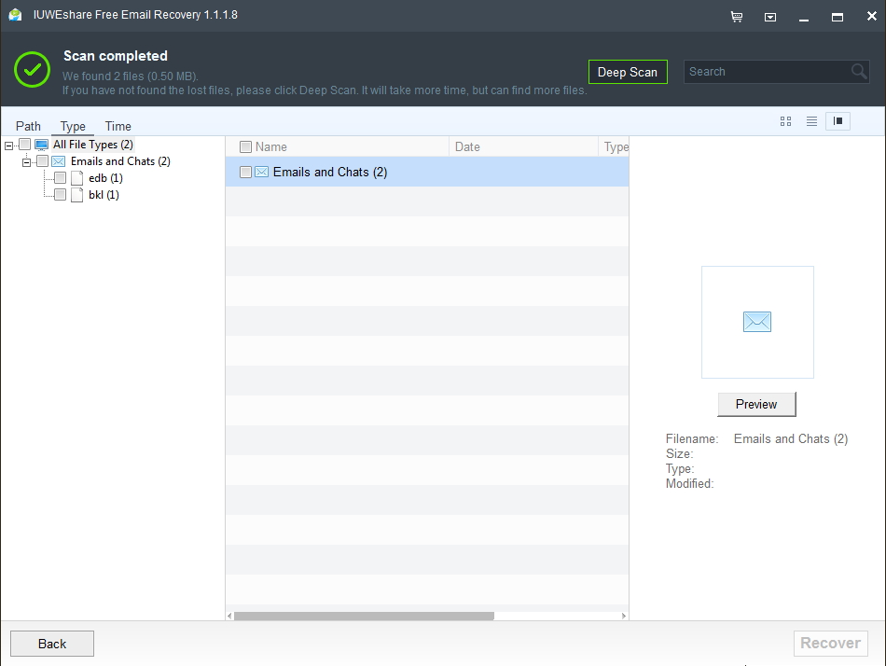Tick the All File Types checkbox

coord(25,145)
